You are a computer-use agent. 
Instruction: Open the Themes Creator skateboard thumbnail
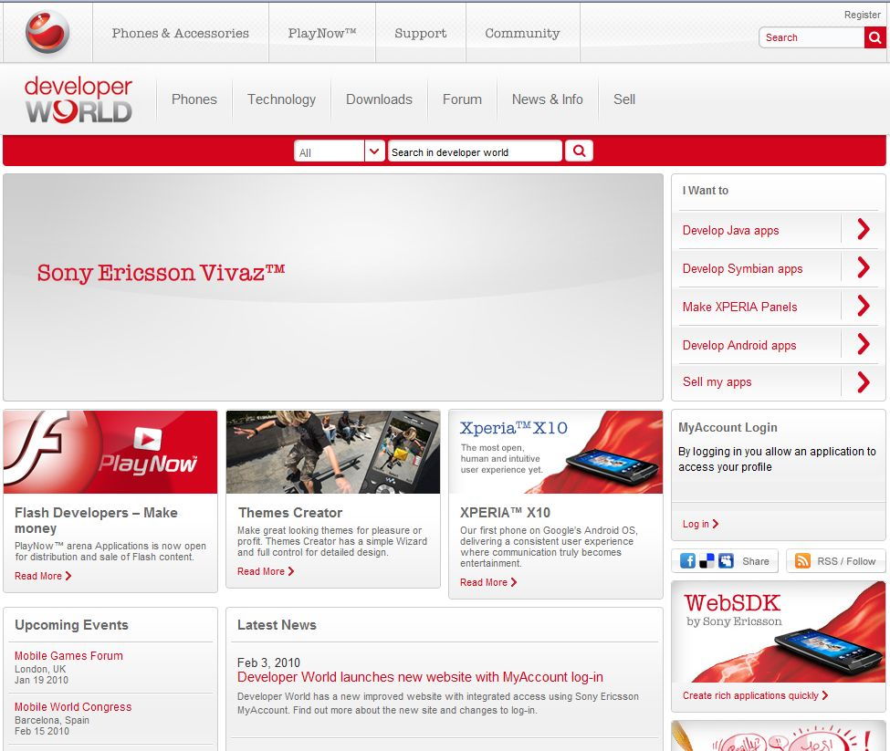(x=333, y=452)
